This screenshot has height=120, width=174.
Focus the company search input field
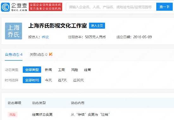[x=111, y=7]
